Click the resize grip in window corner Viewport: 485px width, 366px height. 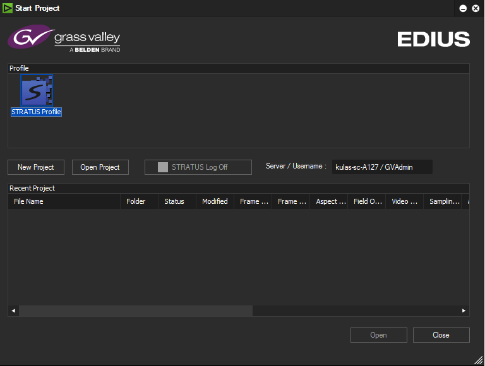click(x=479, y=360)
